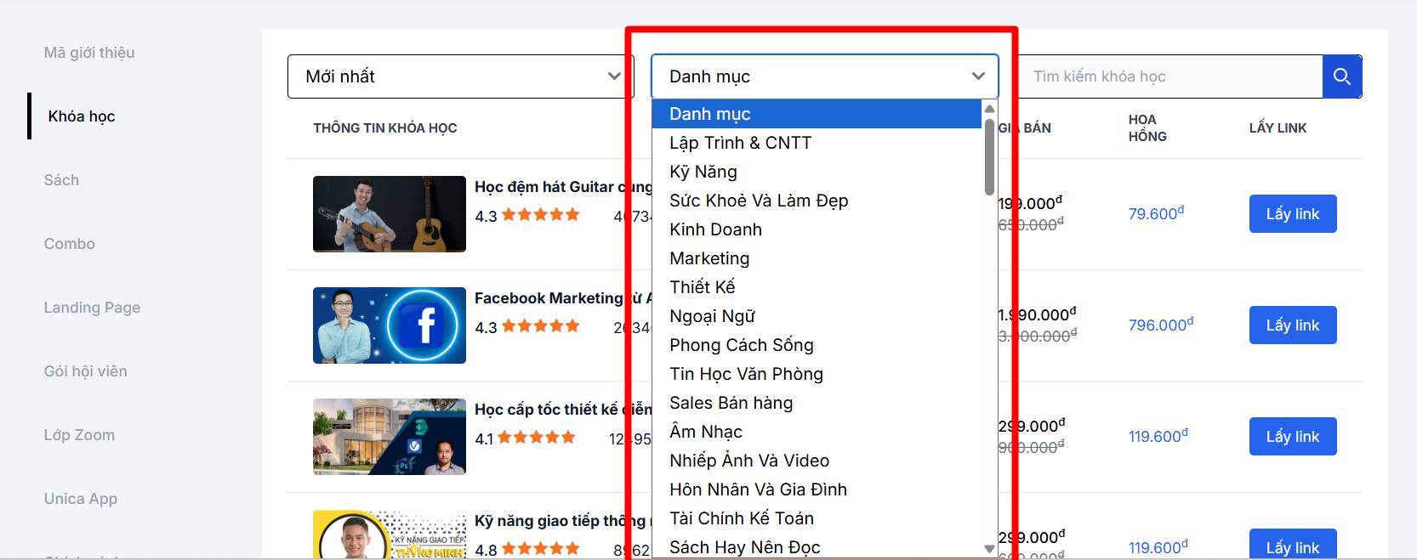
Task: Open the Mới nhất sort dropdown
Action: click(x=460, y=76)
